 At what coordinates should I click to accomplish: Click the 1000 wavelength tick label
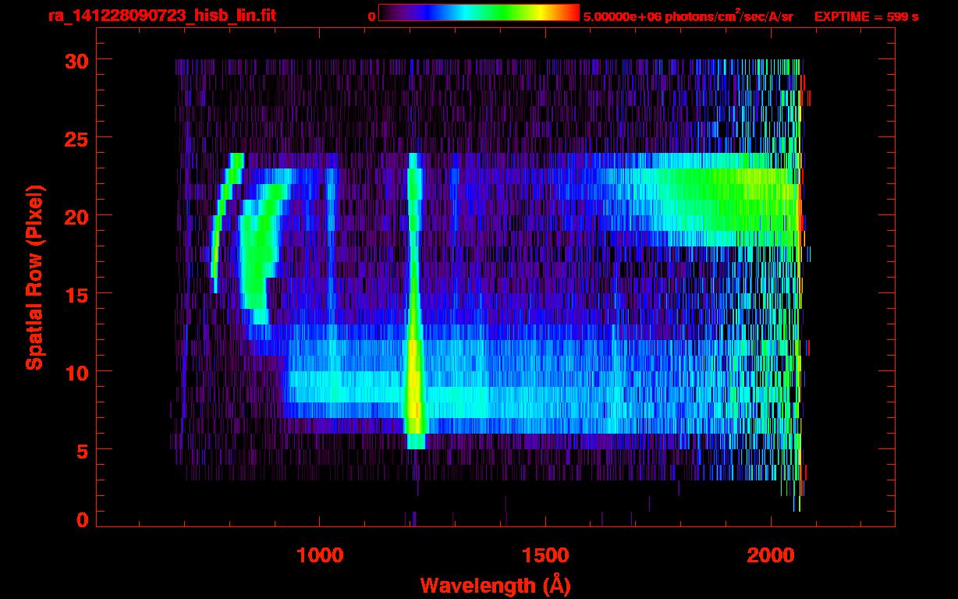click(320, 555)
